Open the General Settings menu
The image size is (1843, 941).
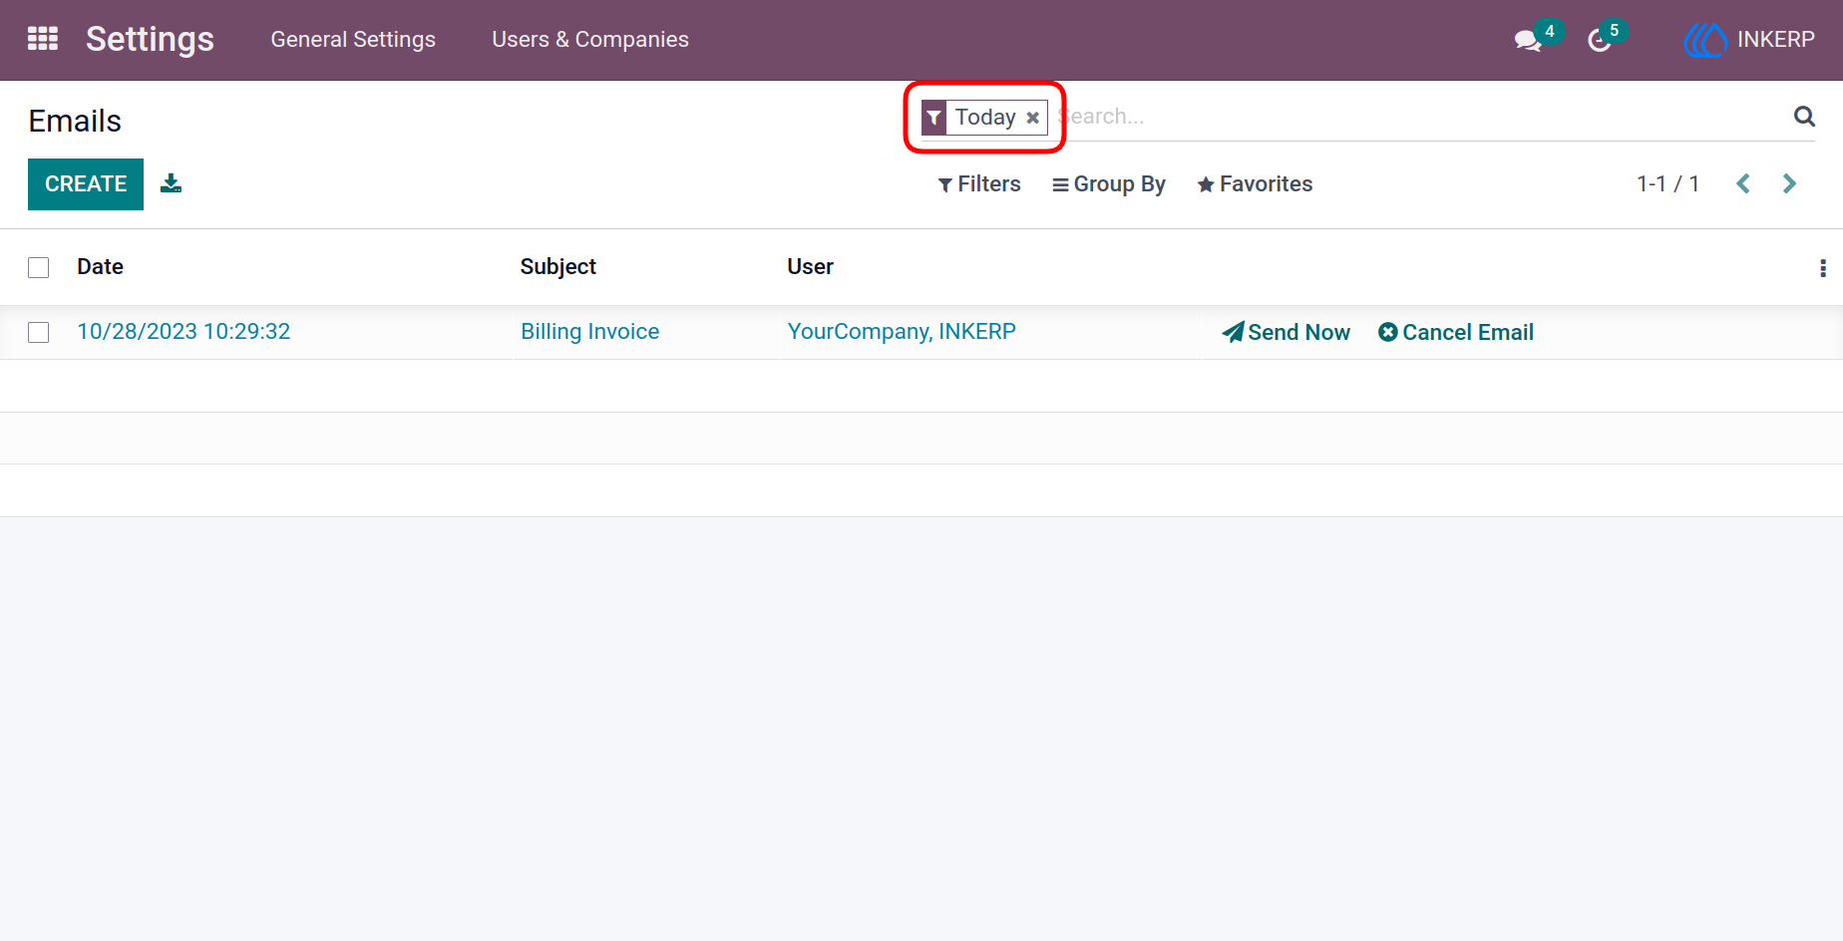click(x=353, y=40)
